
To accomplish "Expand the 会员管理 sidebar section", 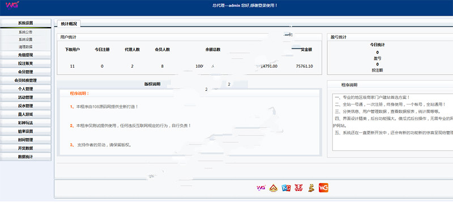I will pyautogui.click(x=25, y=72).
